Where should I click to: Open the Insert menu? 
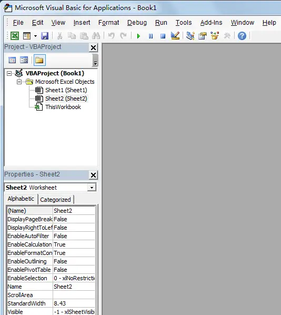(x=82, y=23)
